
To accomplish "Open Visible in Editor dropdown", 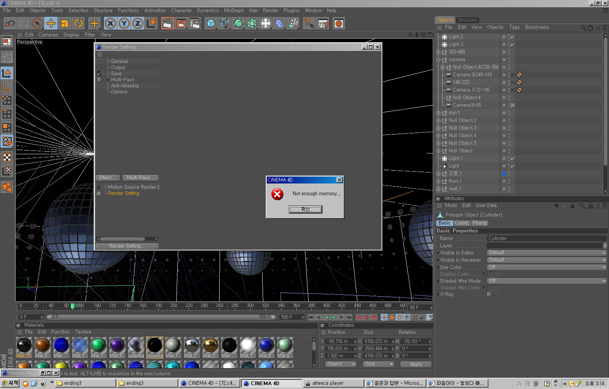I will click(547, 253).
